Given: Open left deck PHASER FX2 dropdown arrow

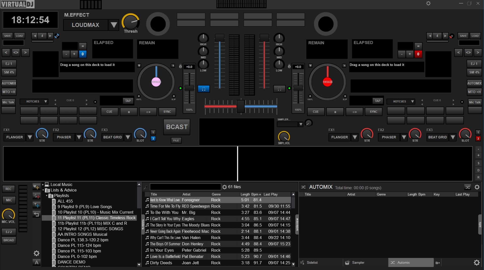Looking at the screenshot, I should tap(79, 137).
